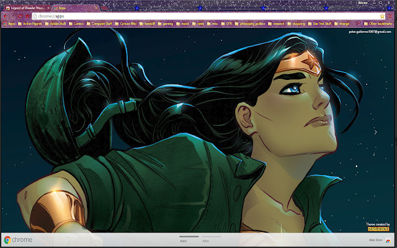The width and height of the screenshot is (397, 248).
Task: Maximize the Chrome window
Action: coord(381,2)
